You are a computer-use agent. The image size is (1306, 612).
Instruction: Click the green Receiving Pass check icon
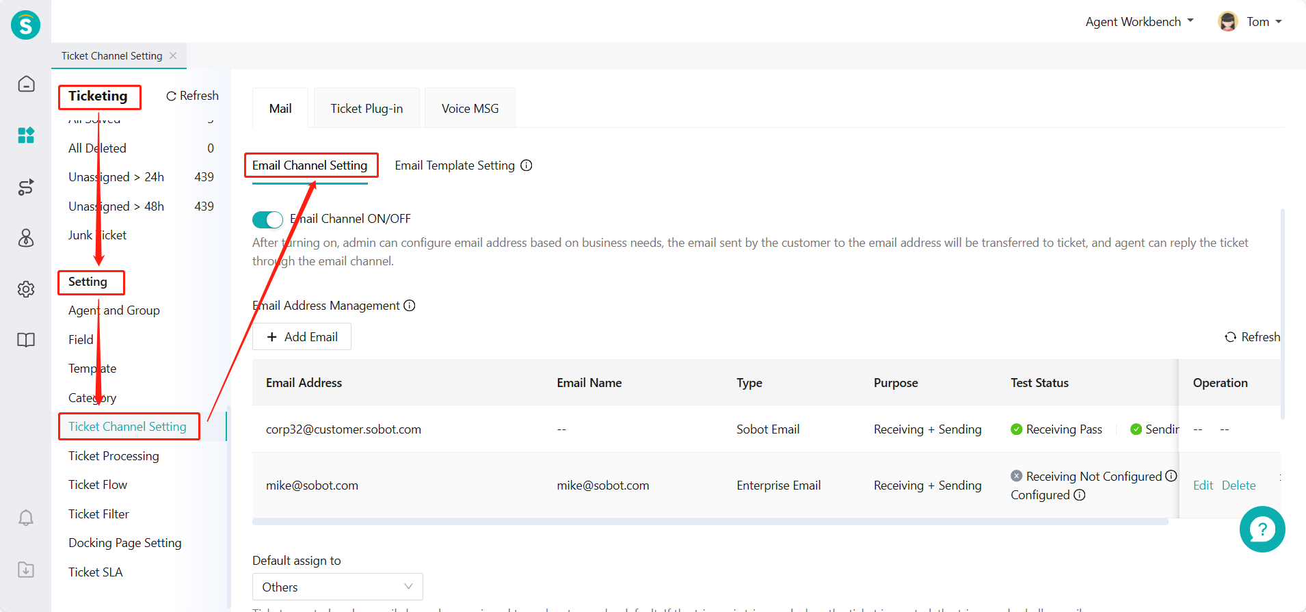pos(1017,429)
